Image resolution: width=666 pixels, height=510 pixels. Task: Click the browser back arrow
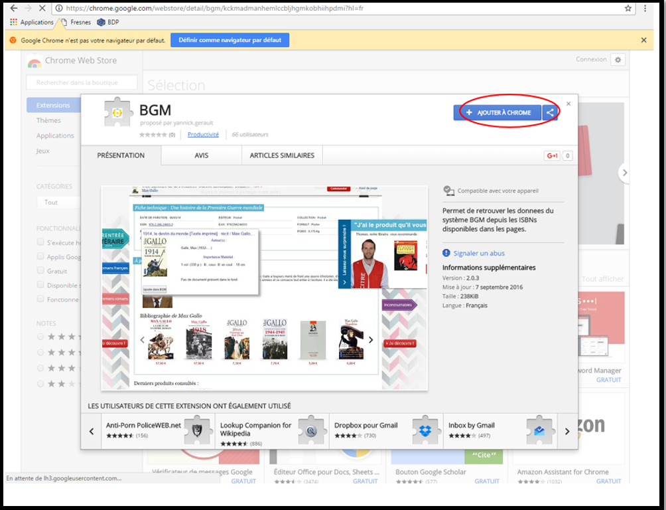click(13, 8)
